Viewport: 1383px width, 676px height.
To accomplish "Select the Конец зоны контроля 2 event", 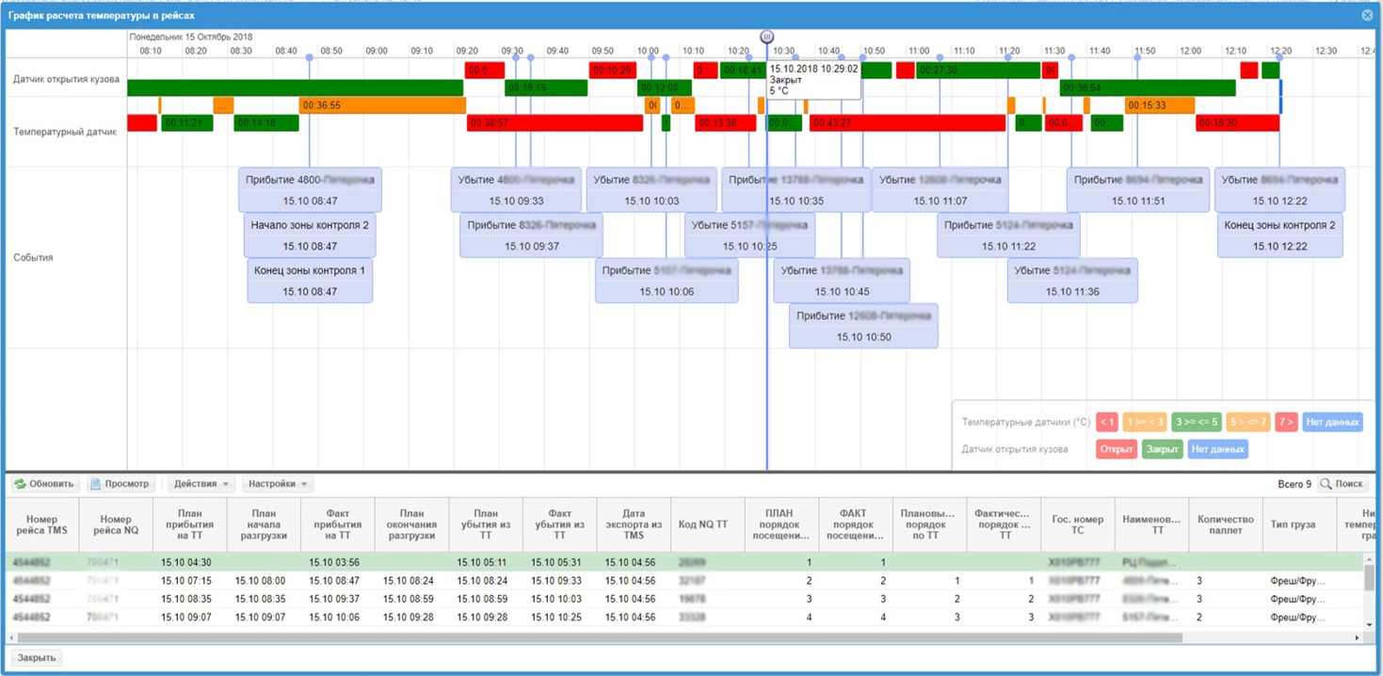I will tap(1279, 235).
